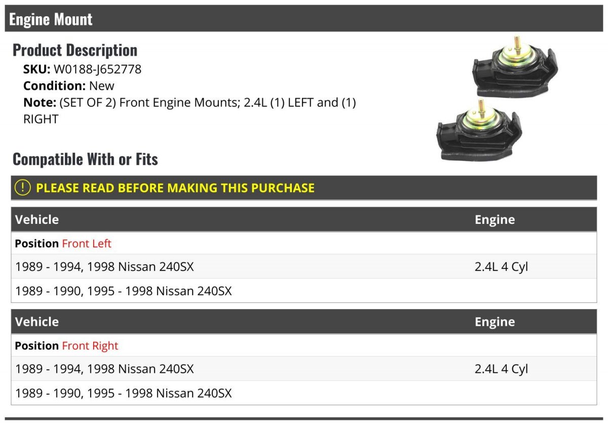Click the exclamation warning icon in the notice bar

click(x=23, y=187)
